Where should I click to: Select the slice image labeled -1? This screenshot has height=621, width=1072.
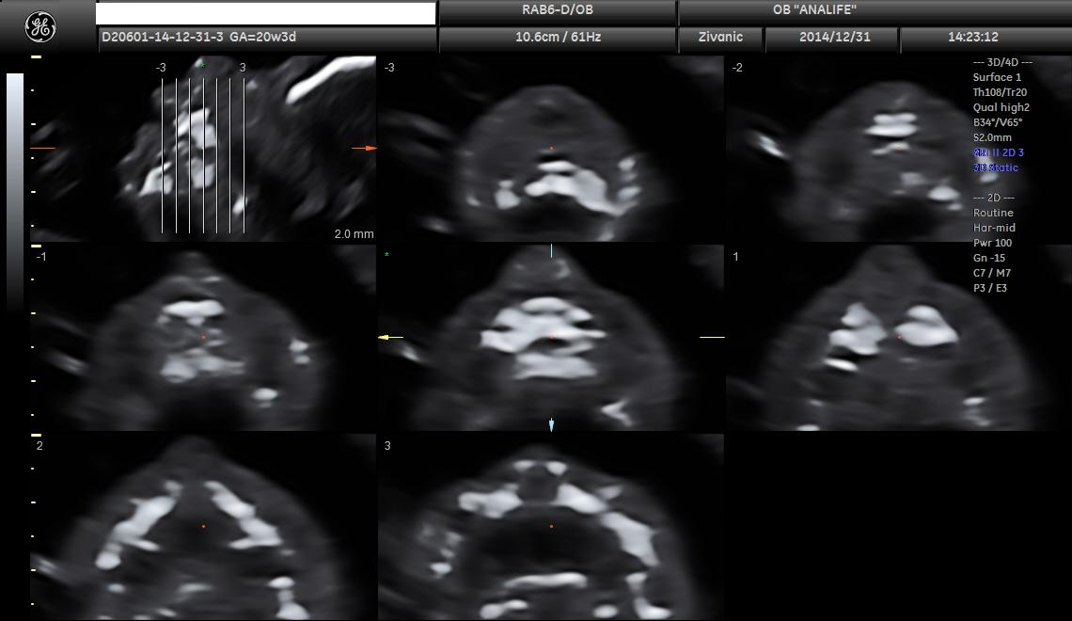(x=203, y=338)
